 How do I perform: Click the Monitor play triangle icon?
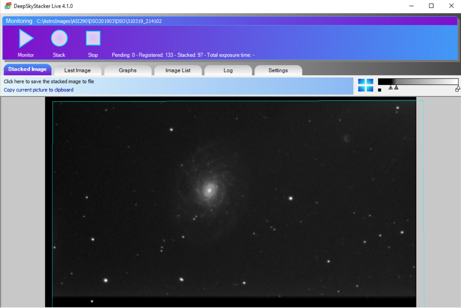click(x=26, y=38)
